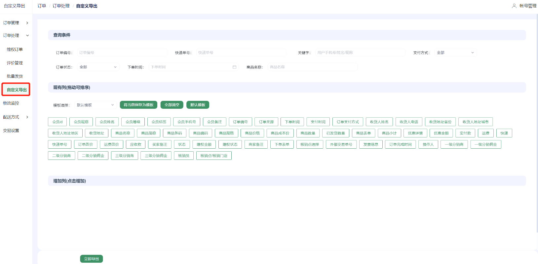Open 交易设置 in the sidebar

tap(11, 131)
